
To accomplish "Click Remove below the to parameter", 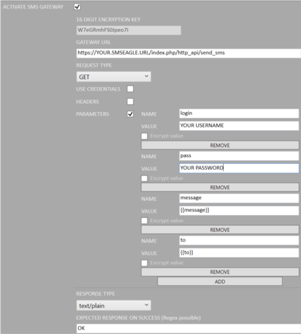I will point(219,272).
